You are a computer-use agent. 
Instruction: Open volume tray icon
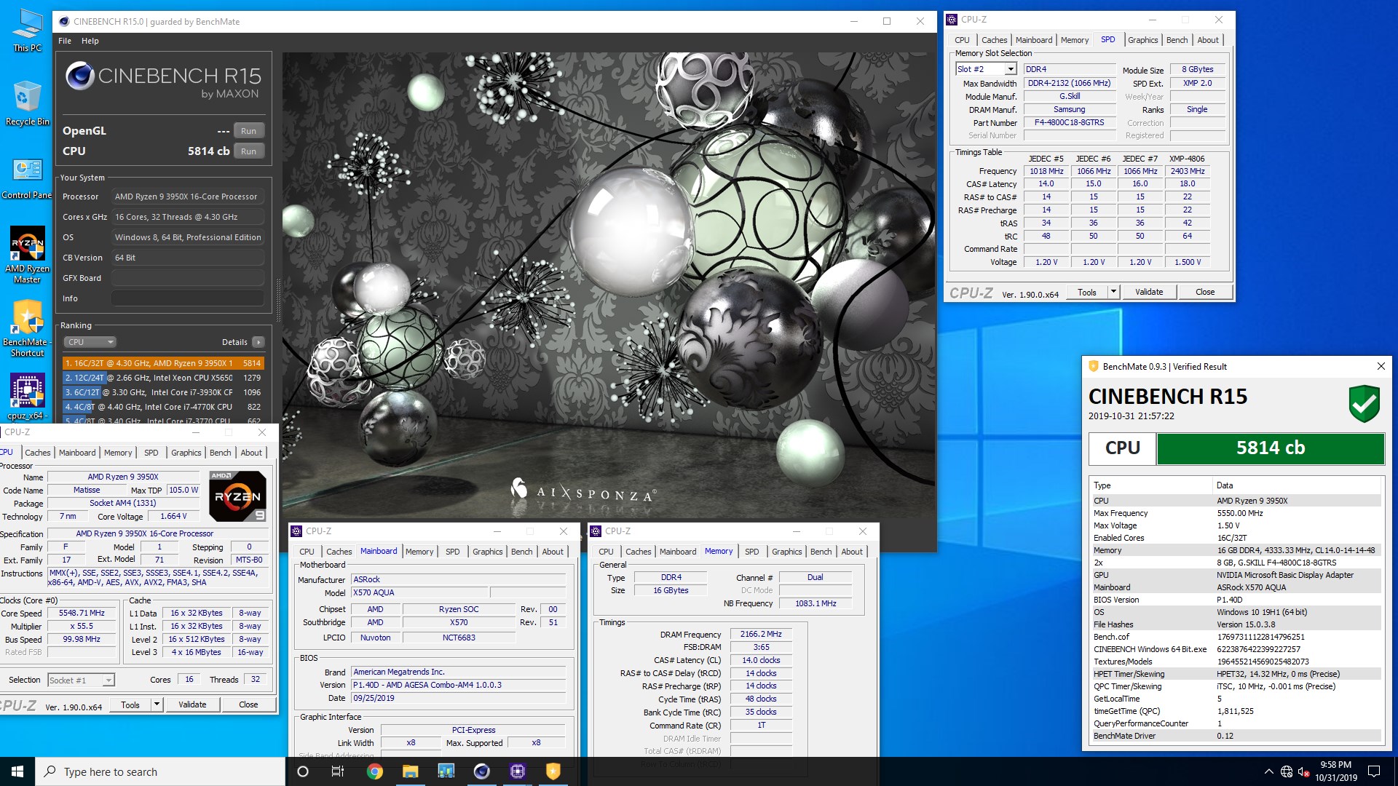click(x=1304, y=771)
